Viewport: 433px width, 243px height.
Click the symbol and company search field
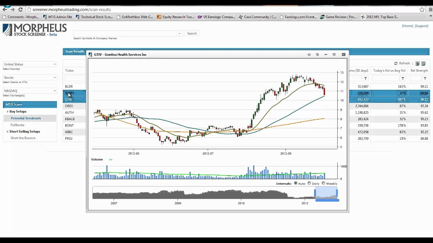click(x=126, y=33)
